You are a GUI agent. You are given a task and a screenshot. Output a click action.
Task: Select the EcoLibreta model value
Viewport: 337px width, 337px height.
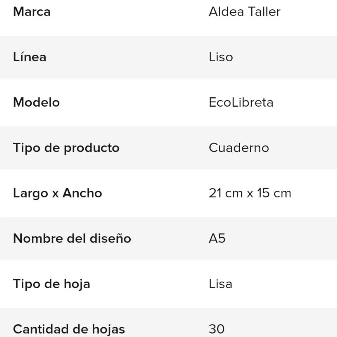point(241,102)
